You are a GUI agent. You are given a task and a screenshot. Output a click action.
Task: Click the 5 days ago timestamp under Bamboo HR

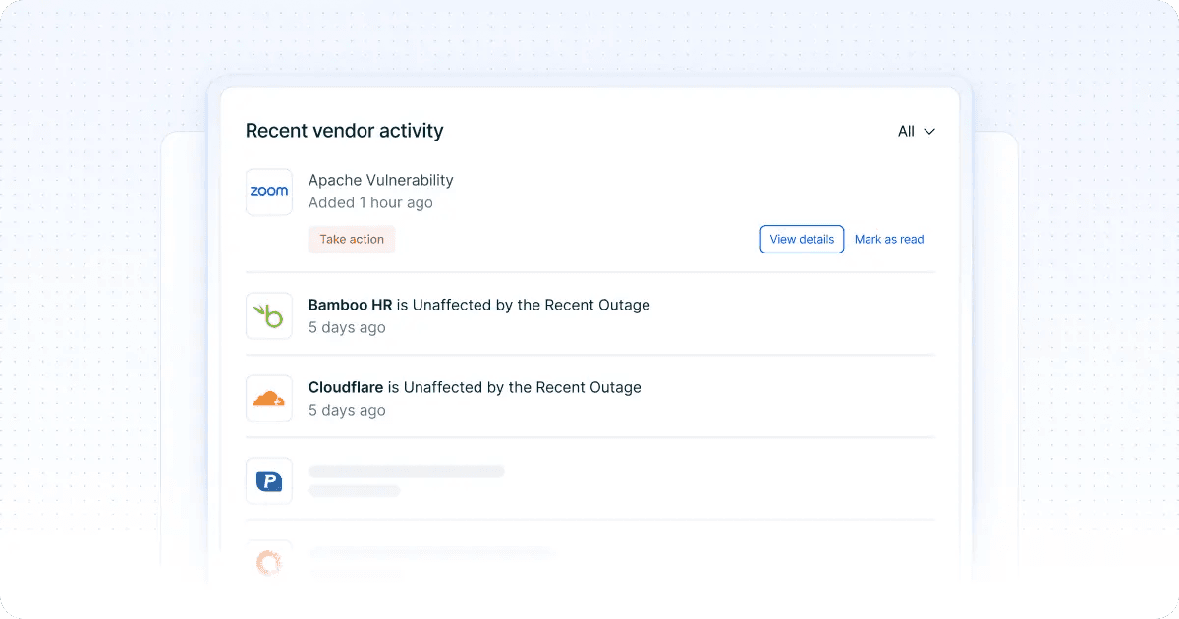(x=347, y=327)
